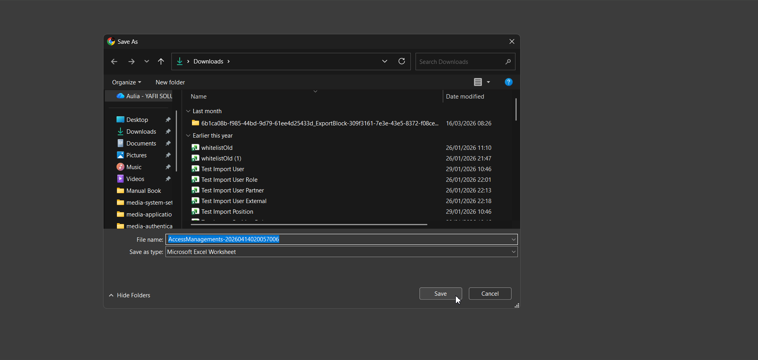This screenshot has width=758, height=360.
Task: Open address bar previous locations dropdown
Action: 385,61
